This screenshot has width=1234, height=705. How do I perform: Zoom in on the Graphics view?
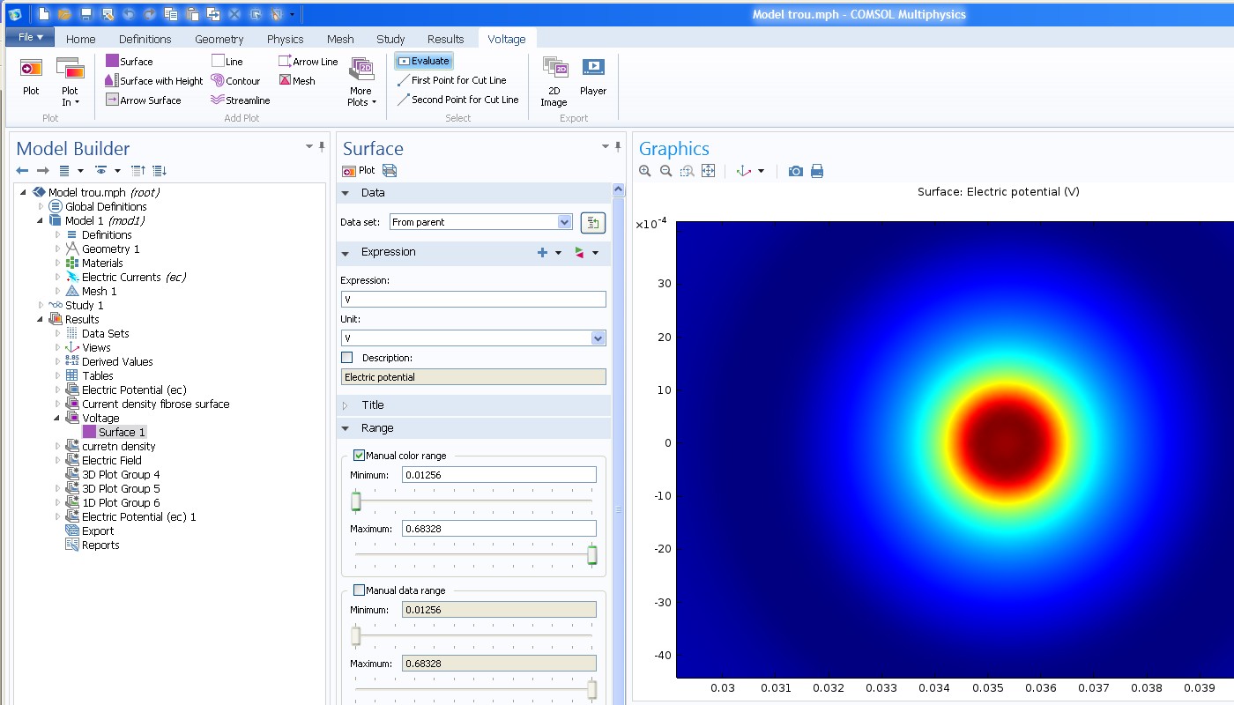pyautogui.click(x=645, y=171)
